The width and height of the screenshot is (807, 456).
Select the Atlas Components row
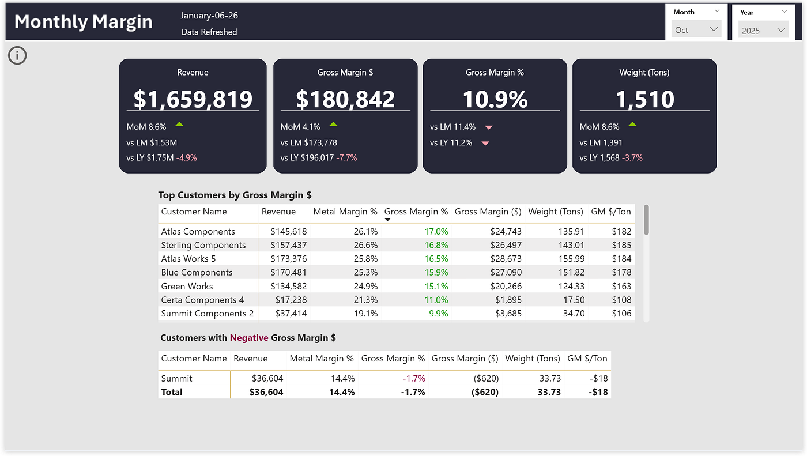click(397, 231)
